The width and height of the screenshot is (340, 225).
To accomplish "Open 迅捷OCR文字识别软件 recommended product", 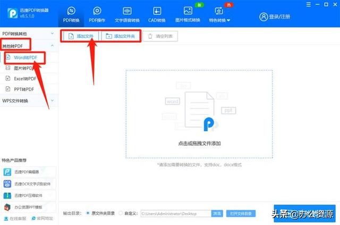I will pyautogui.click(x=28, y=184).
